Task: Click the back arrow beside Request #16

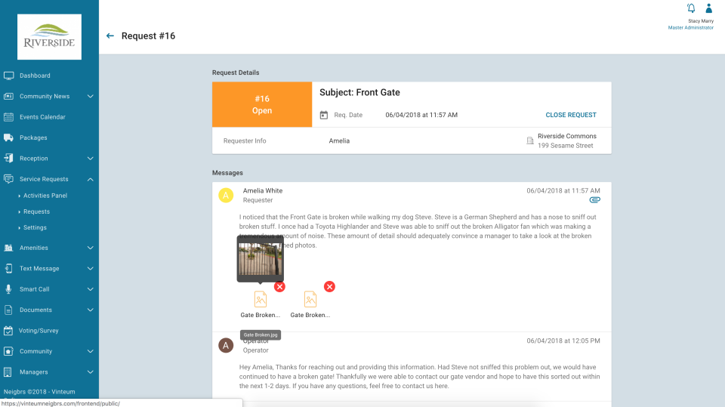Action: tap(110, 35)
